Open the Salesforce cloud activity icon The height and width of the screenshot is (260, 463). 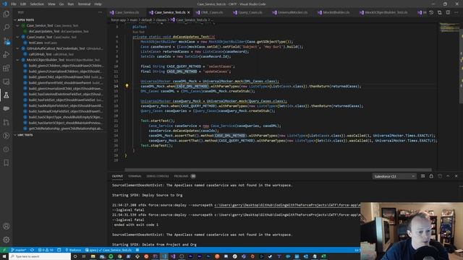point(7,108)
